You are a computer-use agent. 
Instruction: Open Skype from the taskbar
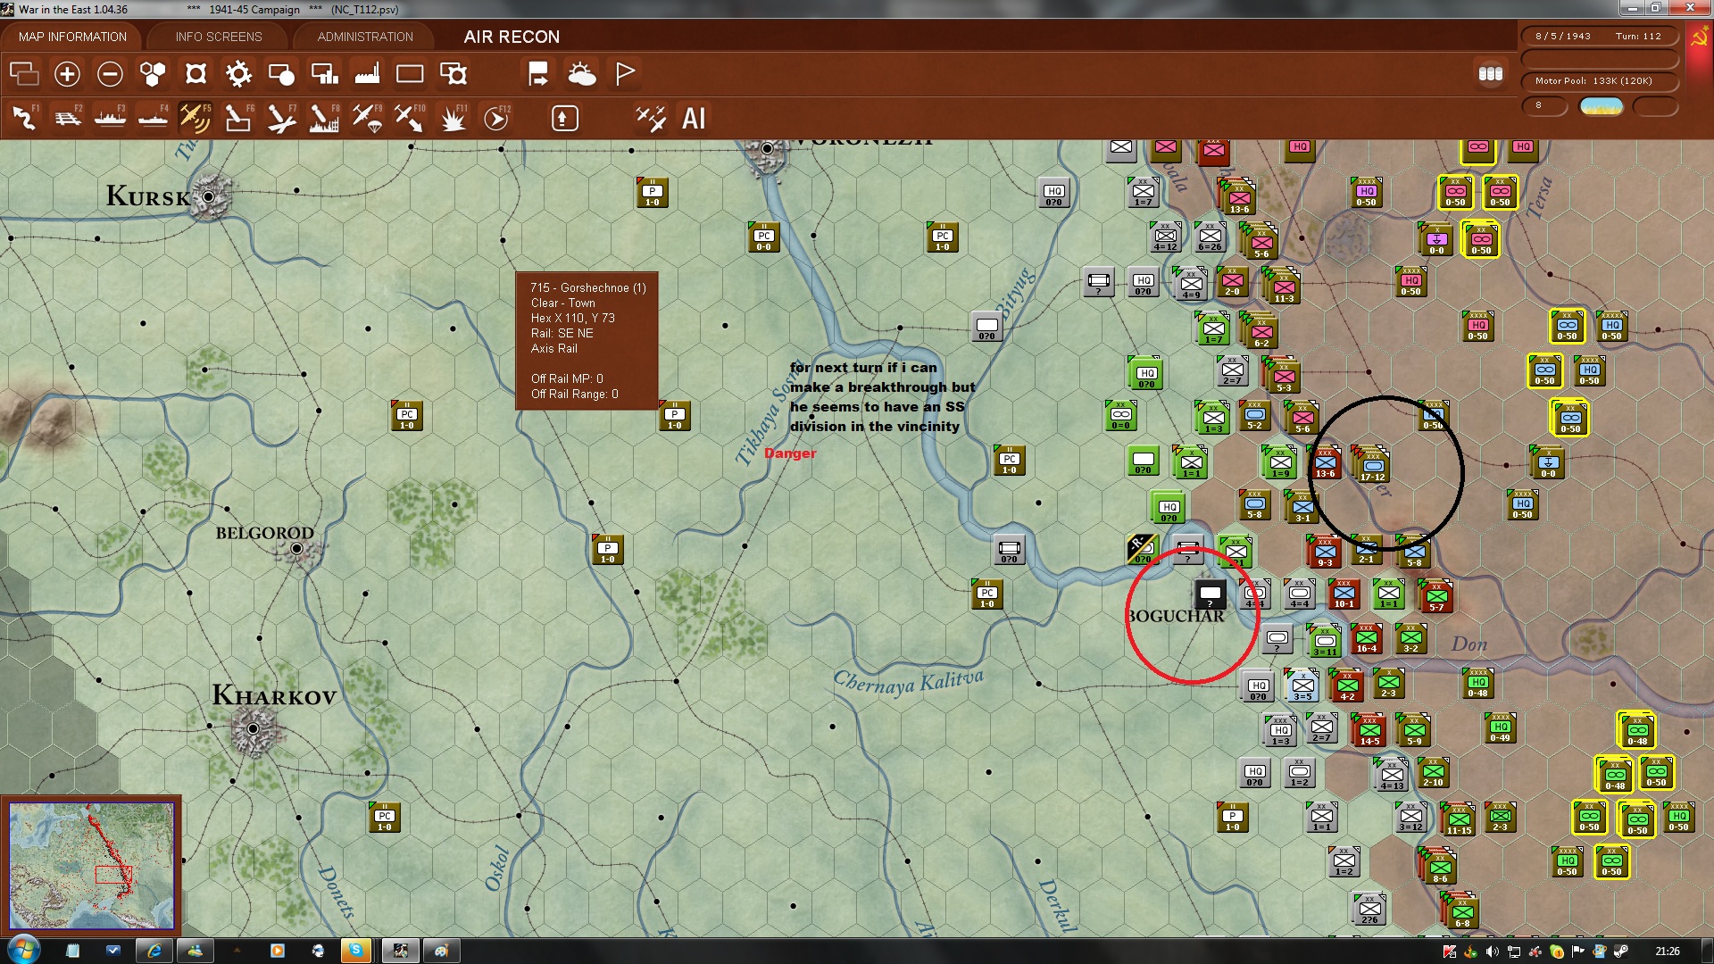click(355, 951)
